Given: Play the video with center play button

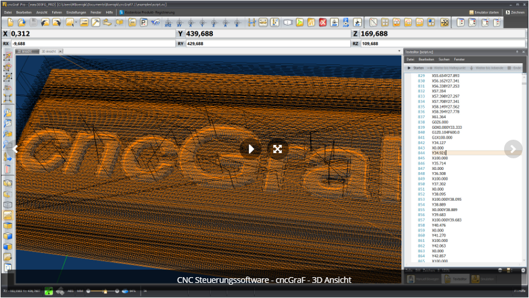Looking at the screenshot, I should coord(251,149).
